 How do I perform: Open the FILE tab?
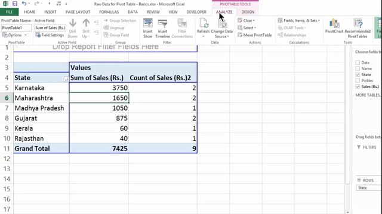pos(10,12)
